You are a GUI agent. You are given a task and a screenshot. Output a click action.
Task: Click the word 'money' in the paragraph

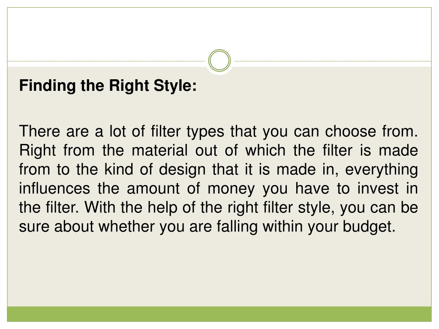231,188
